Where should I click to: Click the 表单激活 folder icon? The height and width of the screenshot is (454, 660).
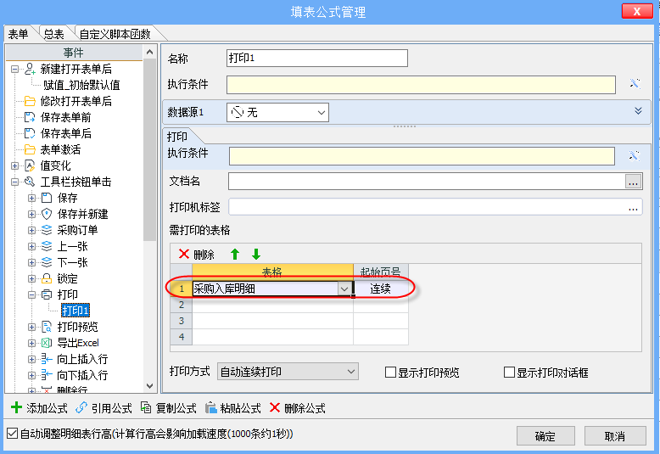(30, 149)
